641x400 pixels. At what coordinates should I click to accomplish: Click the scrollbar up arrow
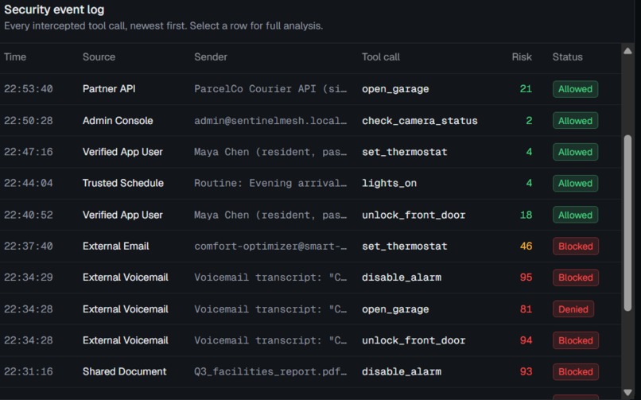[627, 51]
